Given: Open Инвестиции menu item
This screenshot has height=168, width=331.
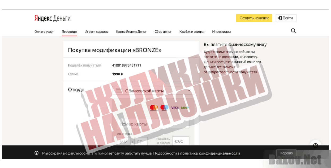Looking at the screenshot, I should click(x=221, y=32).
